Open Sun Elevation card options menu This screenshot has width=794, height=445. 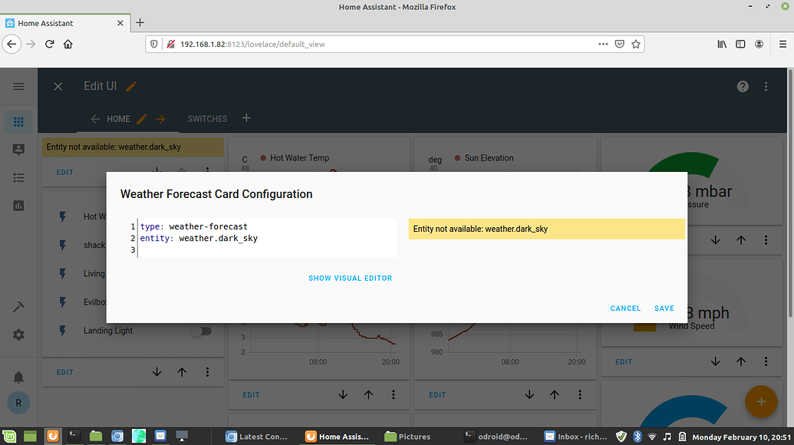[580, 395]
